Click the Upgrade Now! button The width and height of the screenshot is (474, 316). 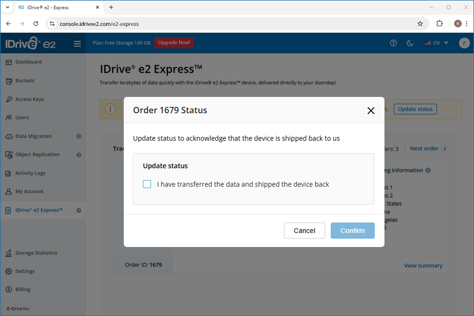pyautogui.click(x=174, y=43)
